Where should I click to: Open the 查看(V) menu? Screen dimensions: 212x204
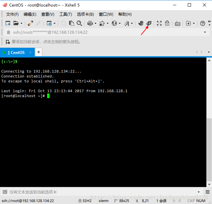click(48, 14)
